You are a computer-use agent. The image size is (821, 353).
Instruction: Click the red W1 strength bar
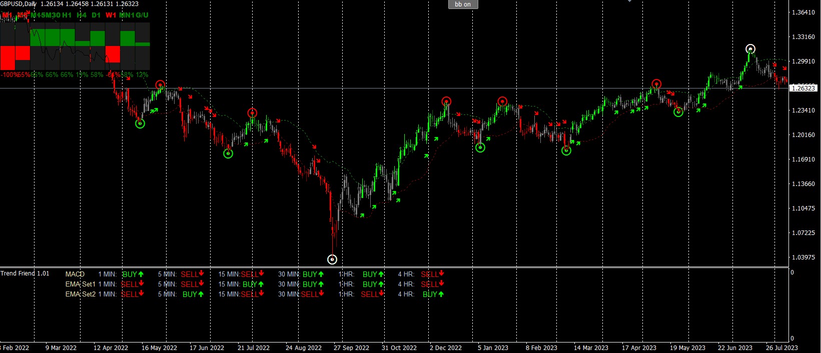click(113, 54)
